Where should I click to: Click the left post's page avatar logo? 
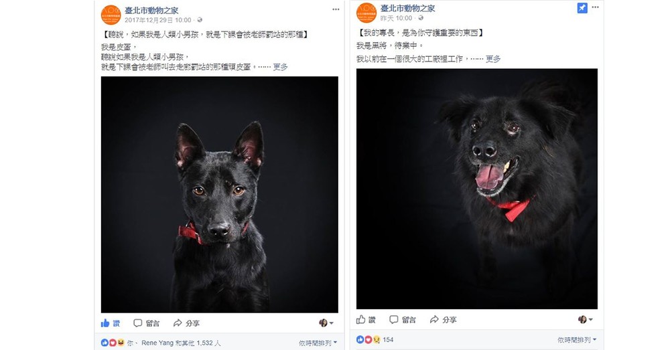111,15
